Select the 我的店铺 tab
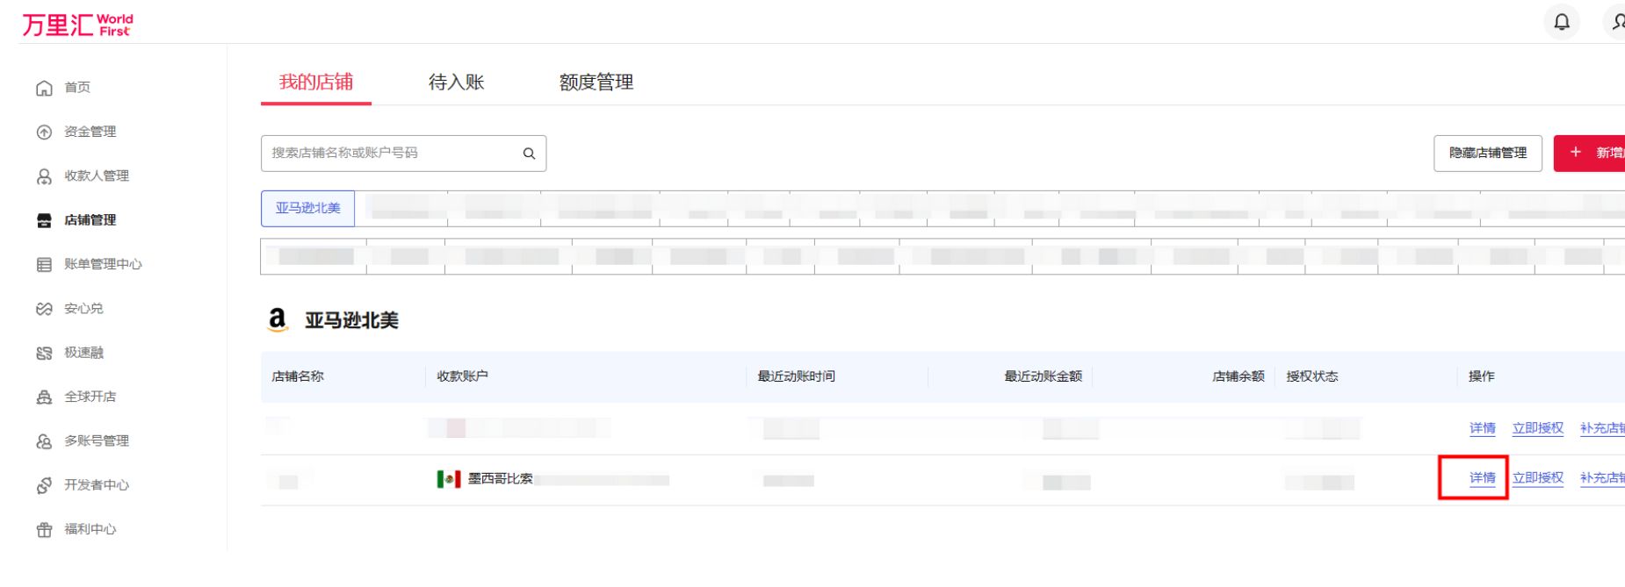Viewport: 1625px width, 587px height. (315, 82)
